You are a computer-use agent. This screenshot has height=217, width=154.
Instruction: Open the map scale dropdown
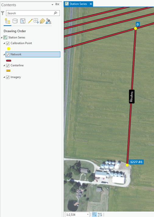click(88, 215)
